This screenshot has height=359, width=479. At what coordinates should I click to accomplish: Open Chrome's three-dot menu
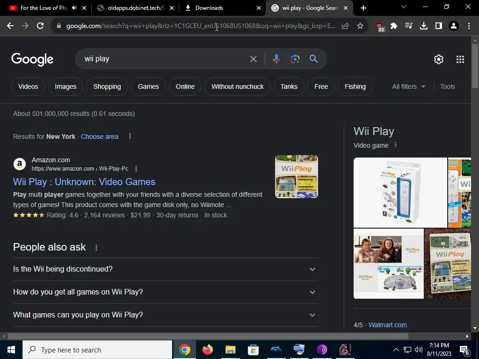(x=469, y=26)
